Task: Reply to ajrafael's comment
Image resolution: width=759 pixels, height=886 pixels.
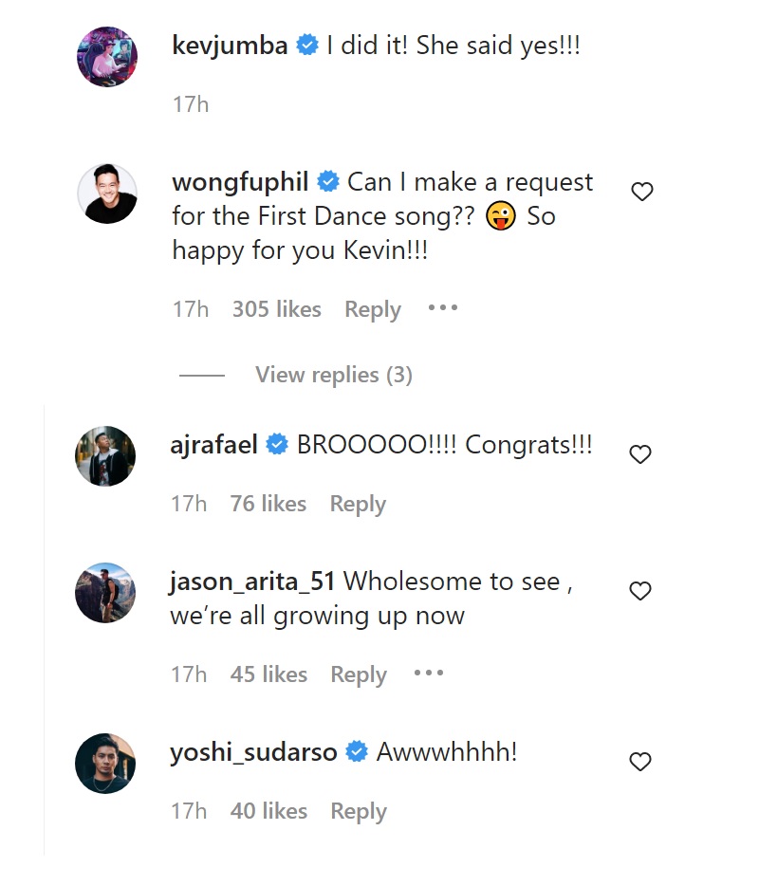Action: 358,504
